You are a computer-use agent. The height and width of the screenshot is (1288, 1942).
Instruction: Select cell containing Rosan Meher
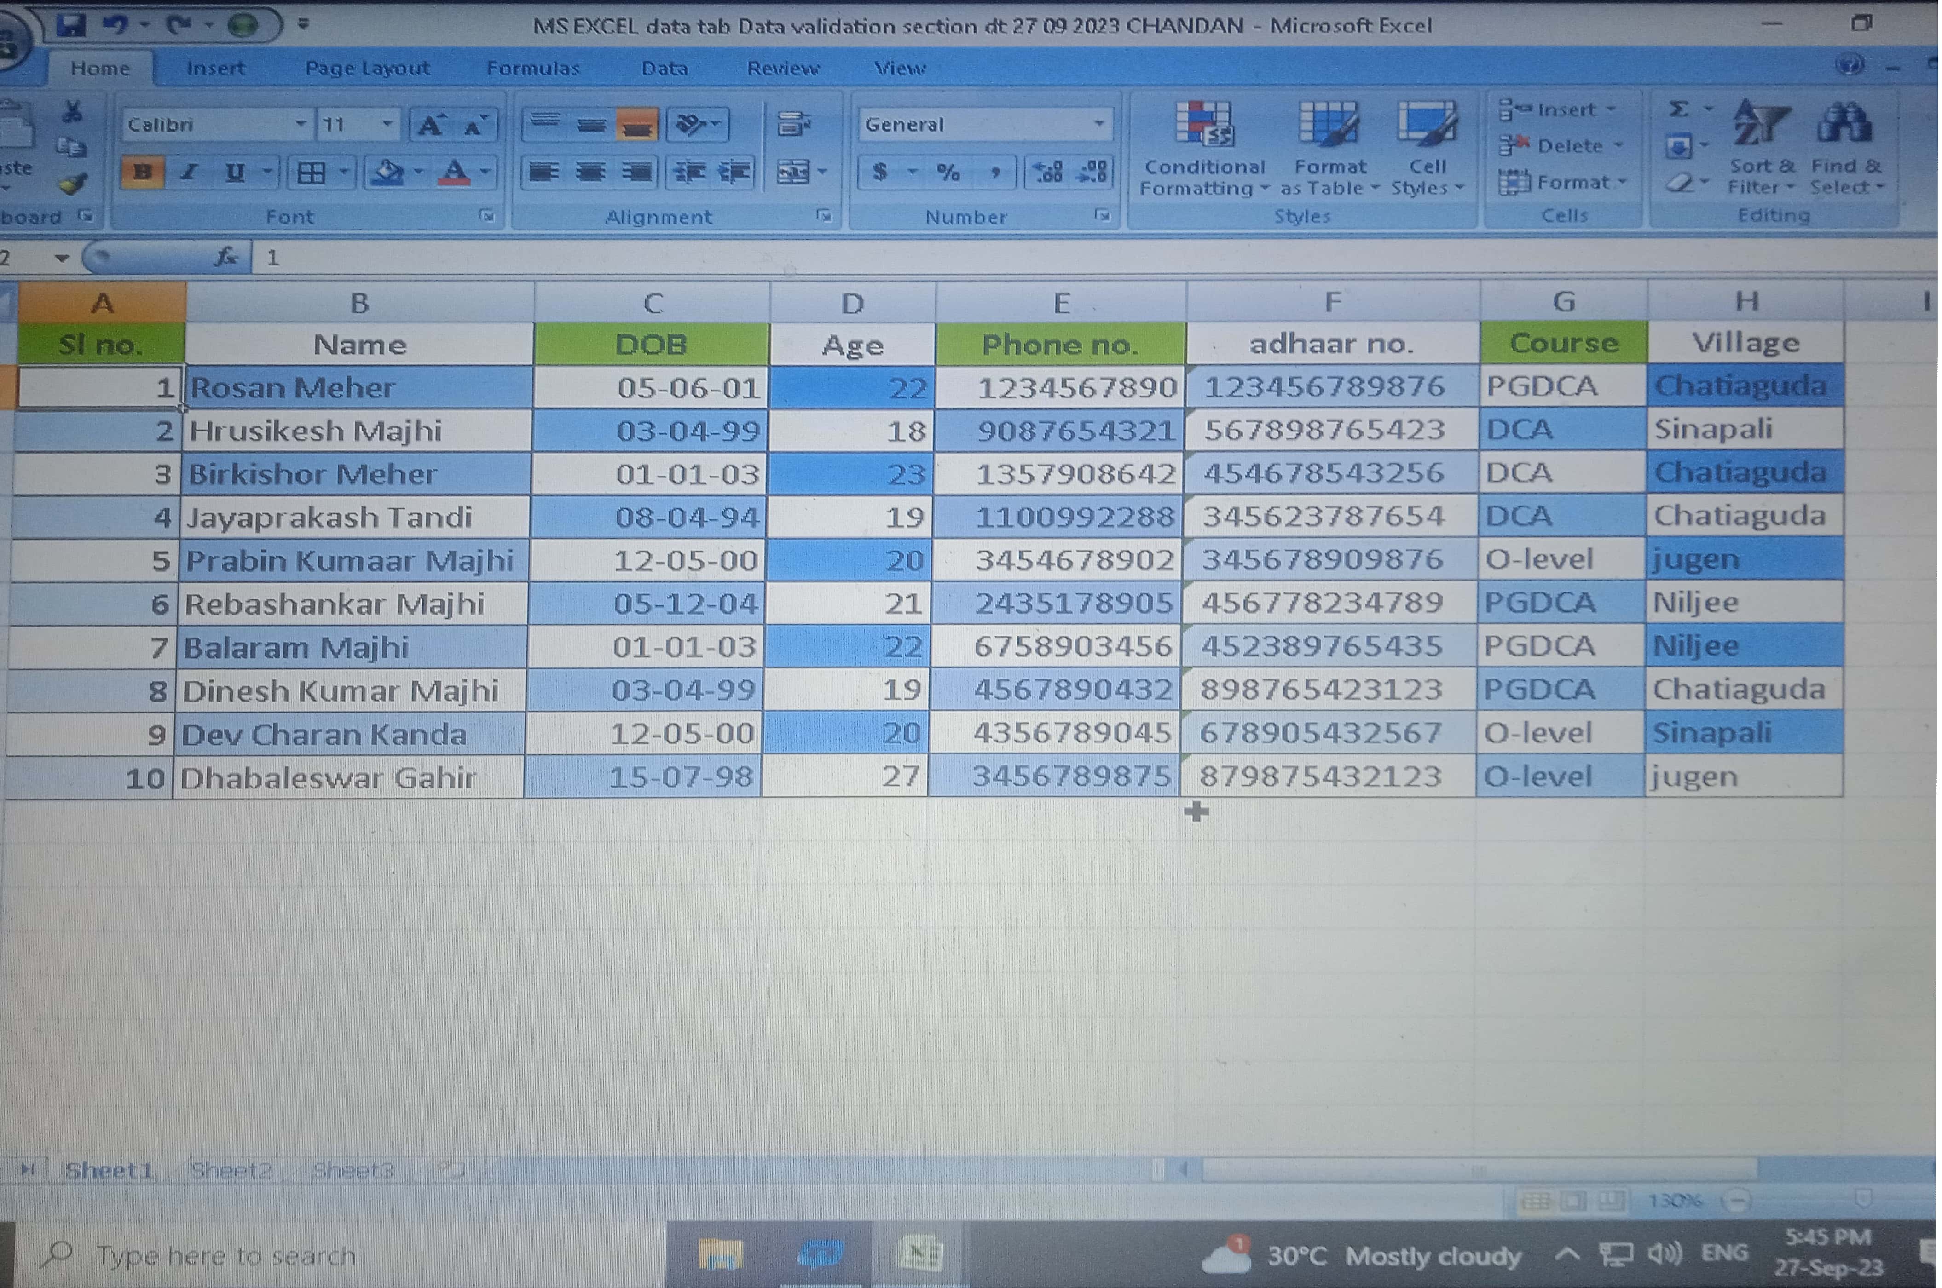358,388
